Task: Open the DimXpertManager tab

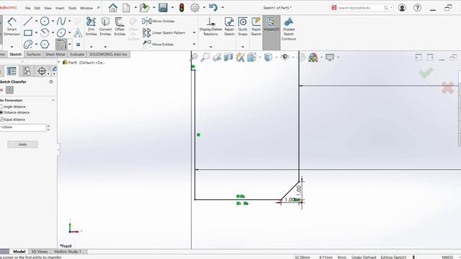Action: [x=42, y=71]
